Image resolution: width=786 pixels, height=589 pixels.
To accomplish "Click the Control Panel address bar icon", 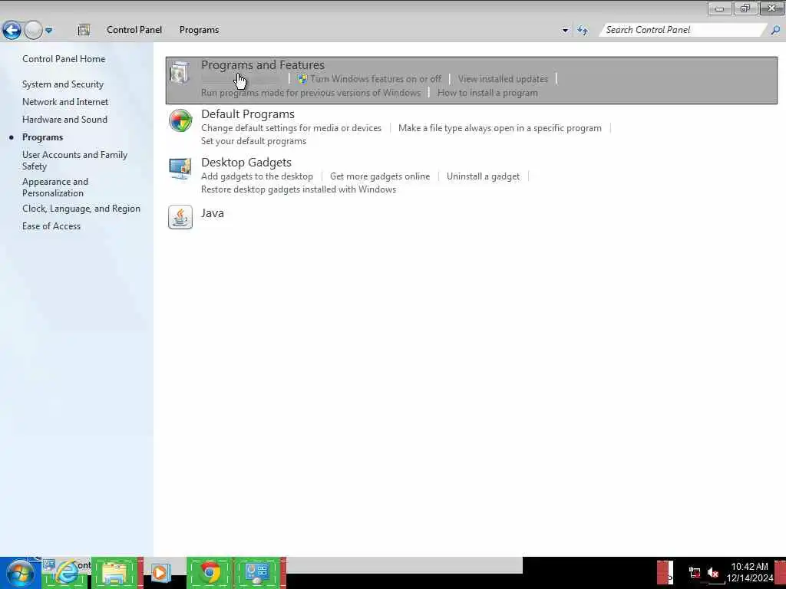I will (84, 30).
